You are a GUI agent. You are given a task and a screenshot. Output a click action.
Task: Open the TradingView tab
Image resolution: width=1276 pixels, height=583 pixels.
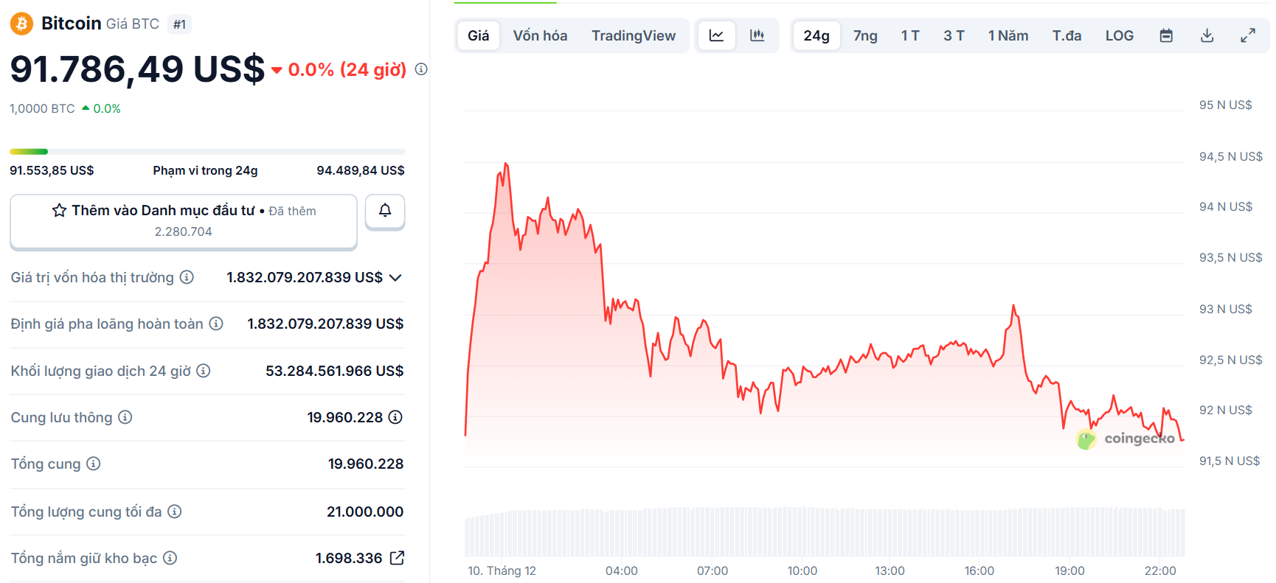coord(633,35)
